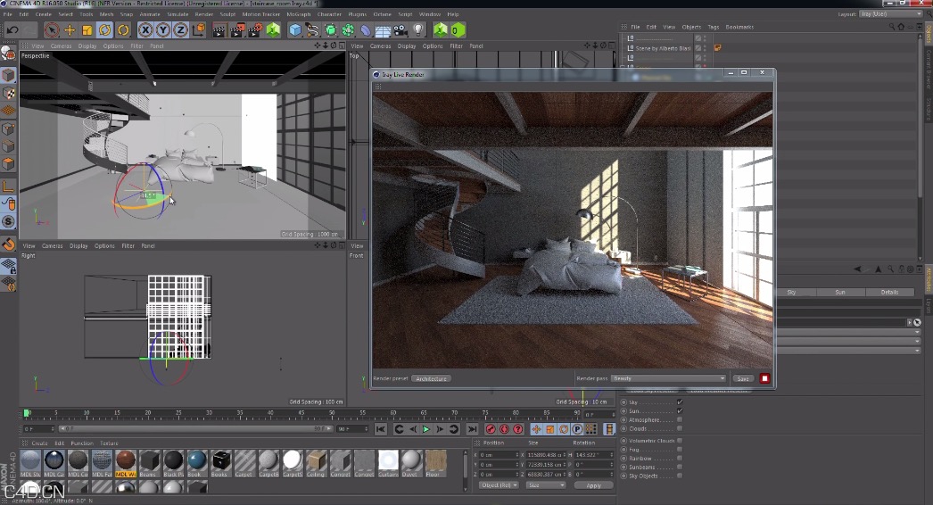Uncheck the Sun checkbox
Screen dimensions: 933x505
pyautogui.click(x=680, y=411)
